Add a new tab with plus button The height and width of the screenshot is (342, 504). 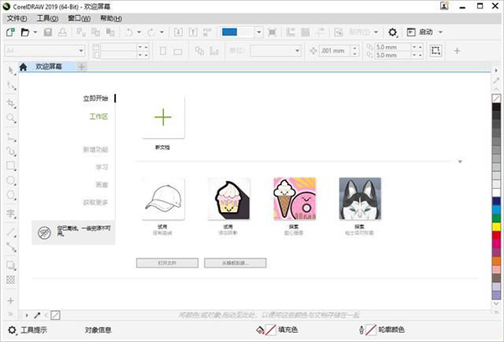coord(81,67)
